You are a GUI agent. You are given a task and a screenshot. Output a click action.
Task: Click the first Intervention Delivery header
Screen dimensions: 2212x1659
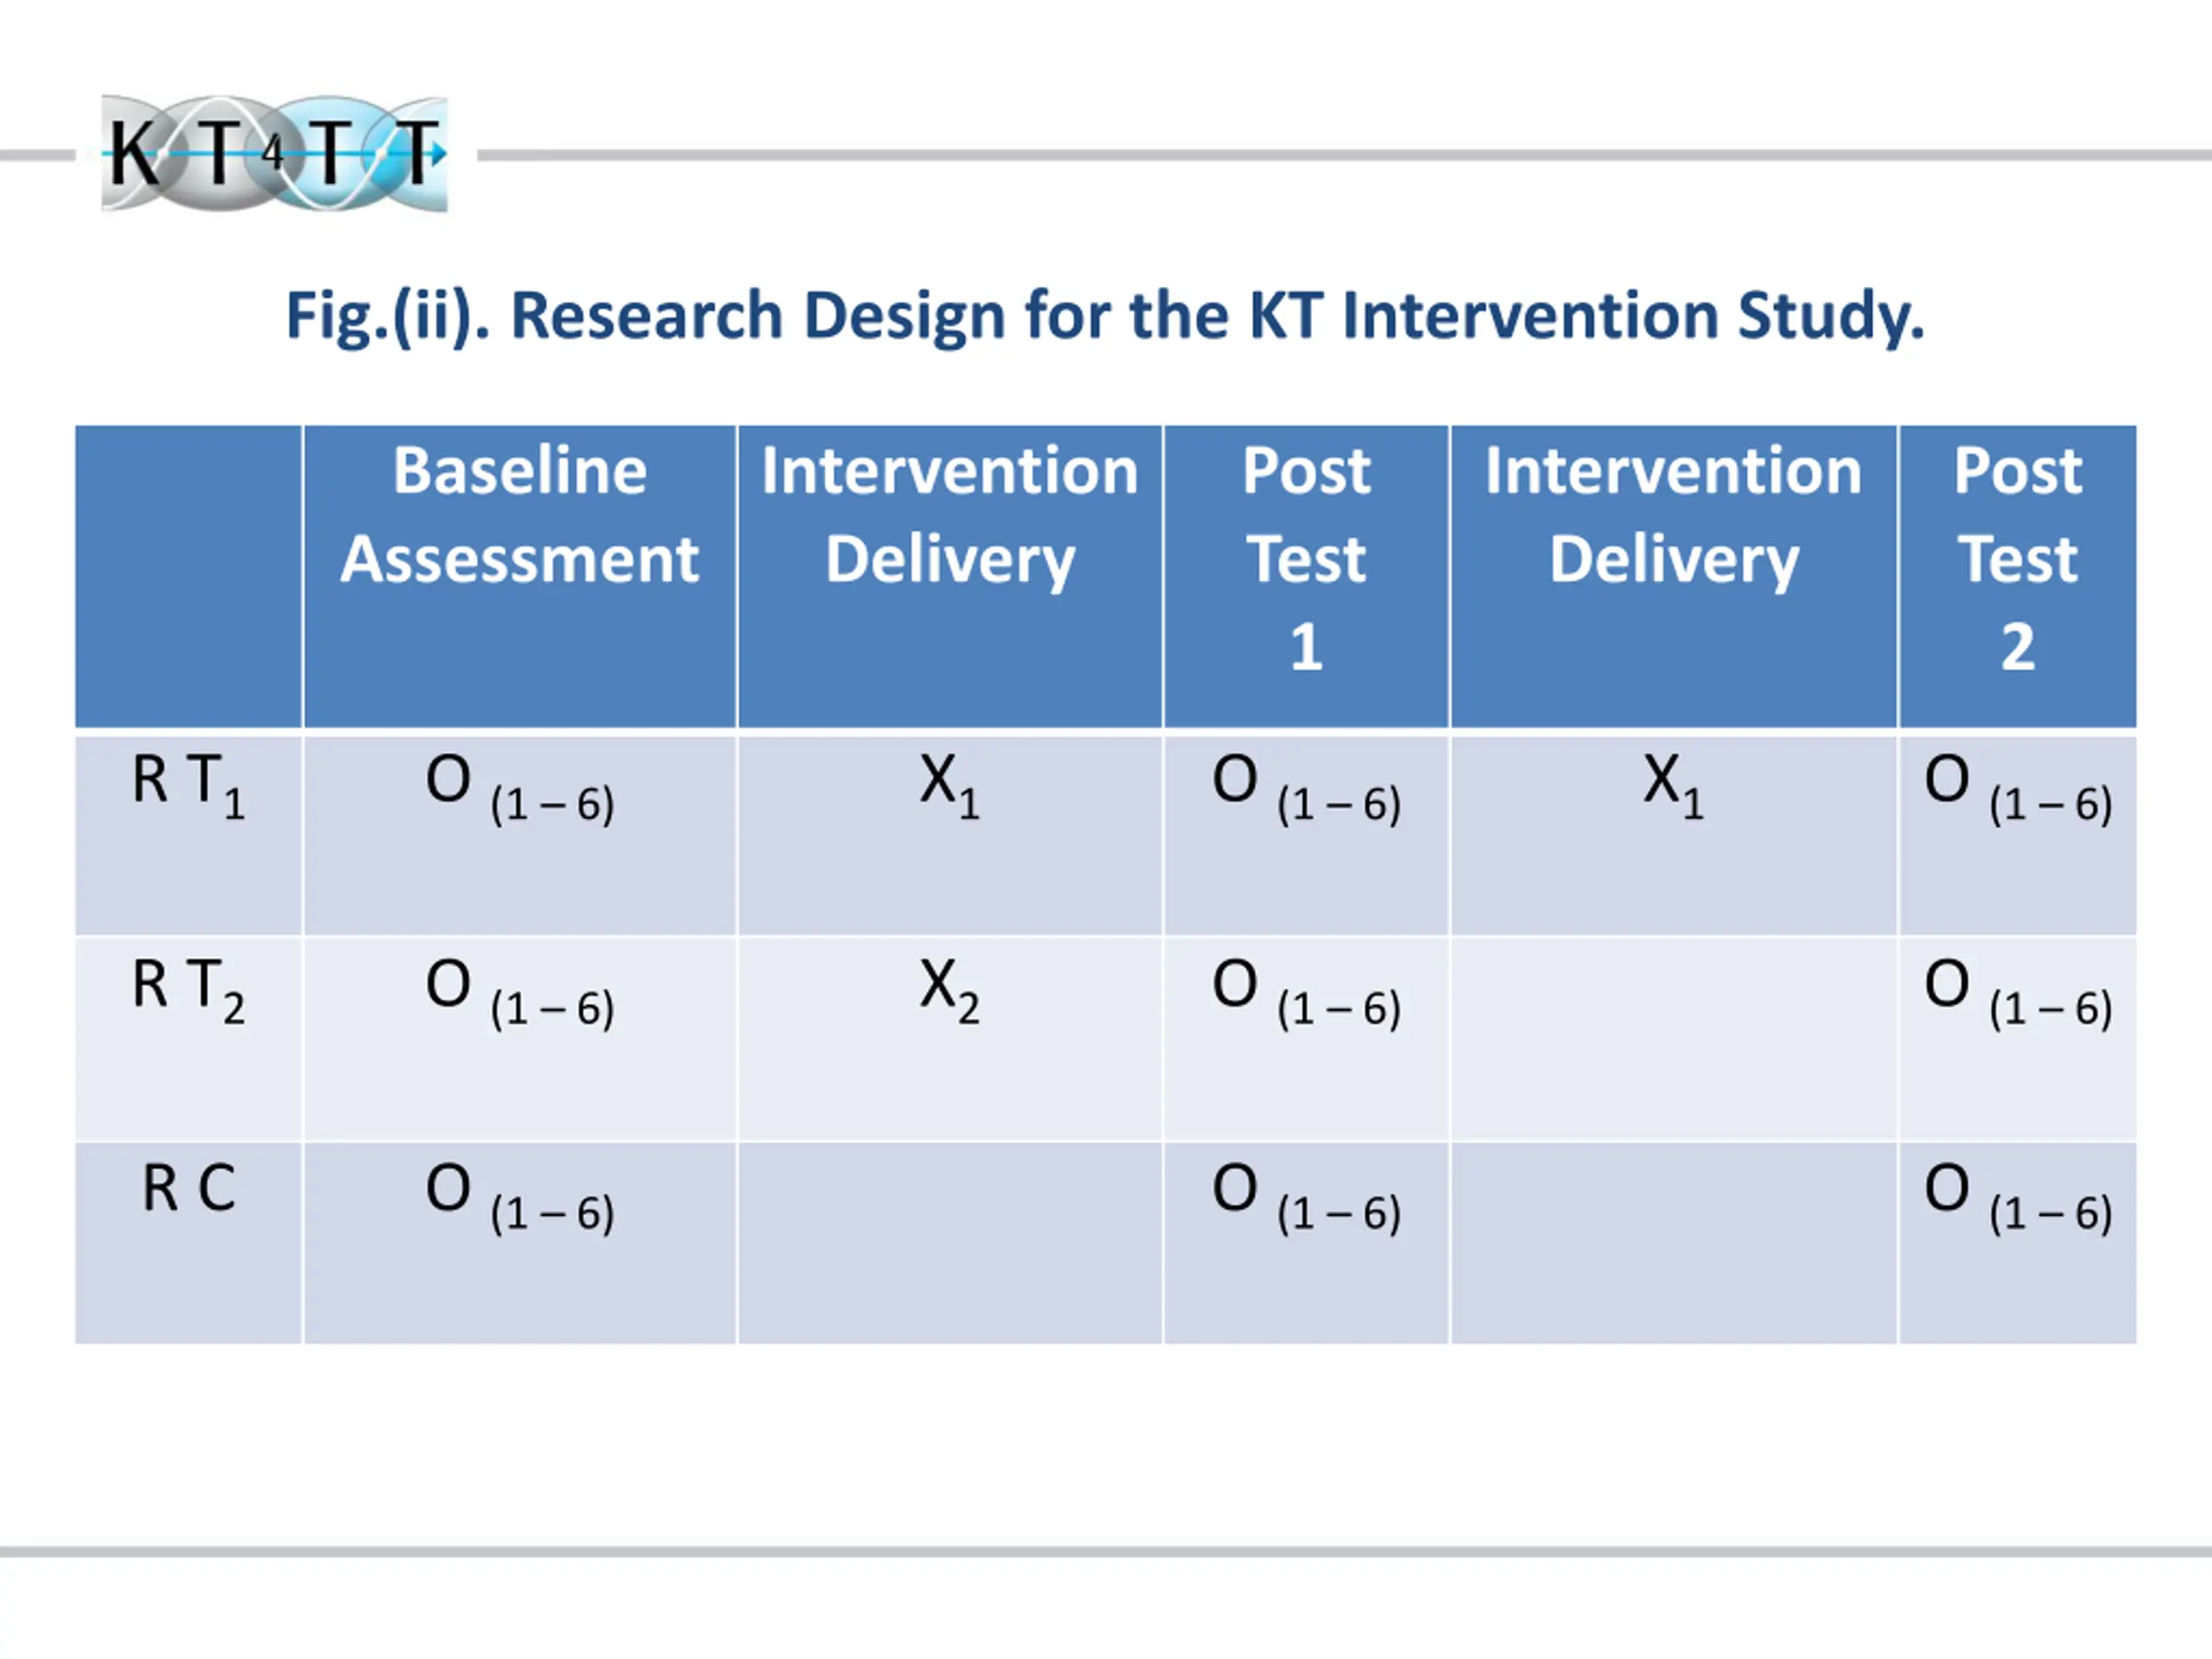[950, 576]
